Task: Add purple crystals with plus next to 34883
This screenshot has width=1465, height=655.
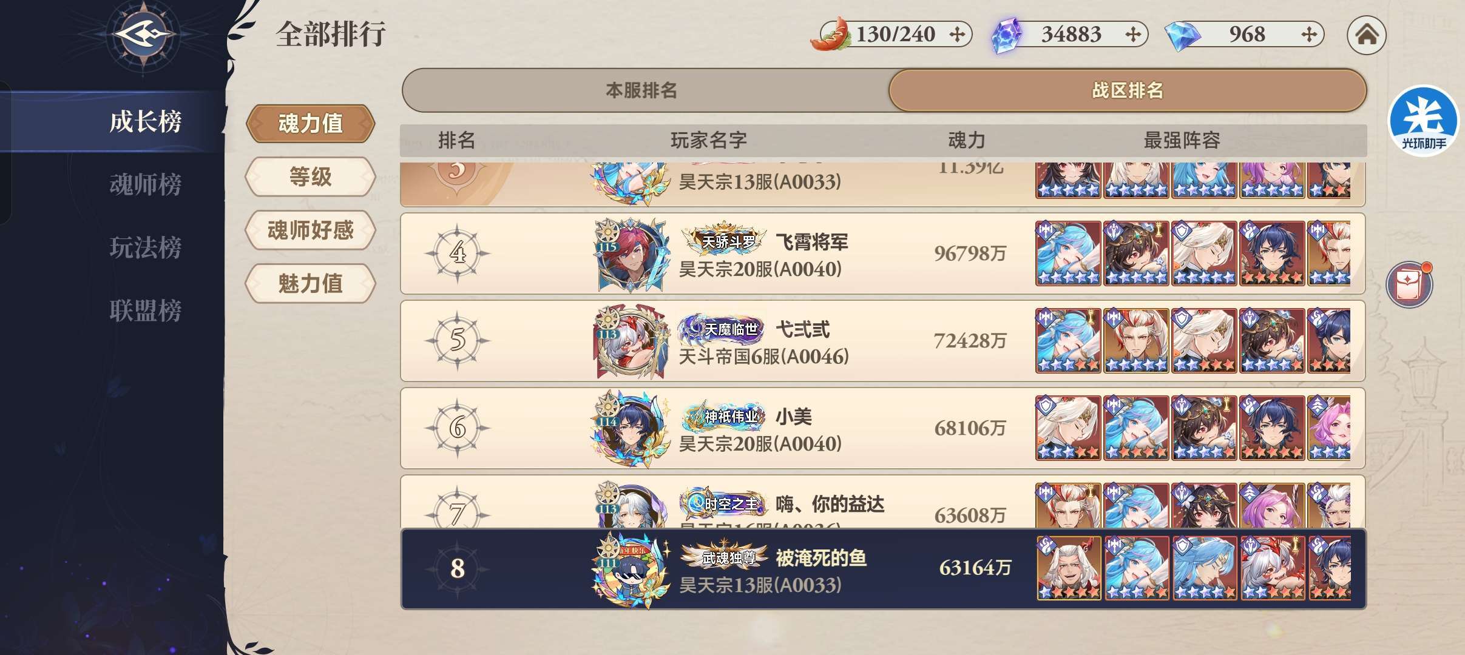Action: click(1132, 34)
